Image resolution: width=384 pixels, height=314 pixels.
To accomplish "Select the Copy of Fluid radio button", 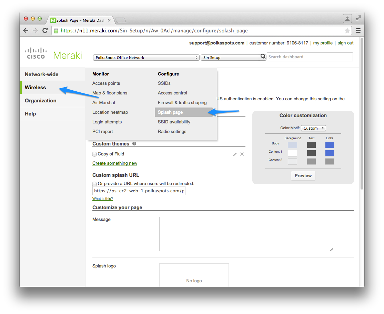I will pos(94,154).
